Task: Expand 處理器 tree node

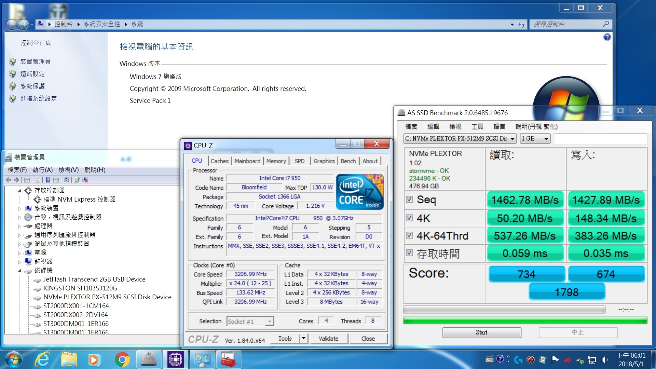Action: click(19, 226)
